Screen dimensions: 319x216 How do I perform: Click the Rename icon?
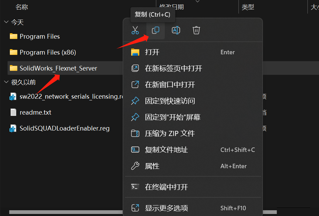click(176, 30)
